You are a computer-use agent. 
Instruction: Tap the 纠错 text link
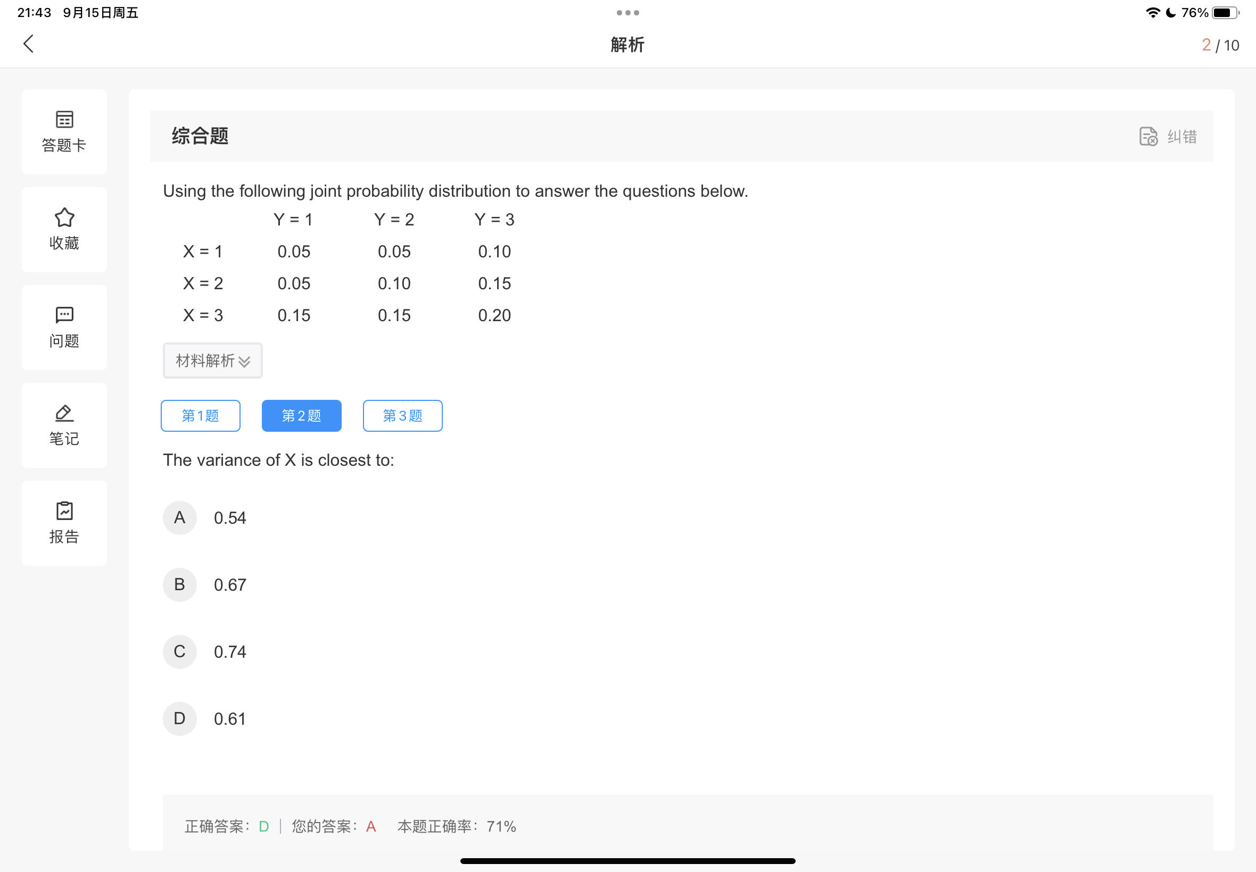pyautogui.click(x=1181, y=136)
